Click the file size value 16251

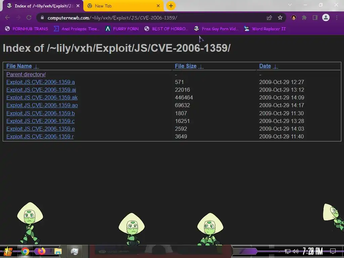coord(182,121)
